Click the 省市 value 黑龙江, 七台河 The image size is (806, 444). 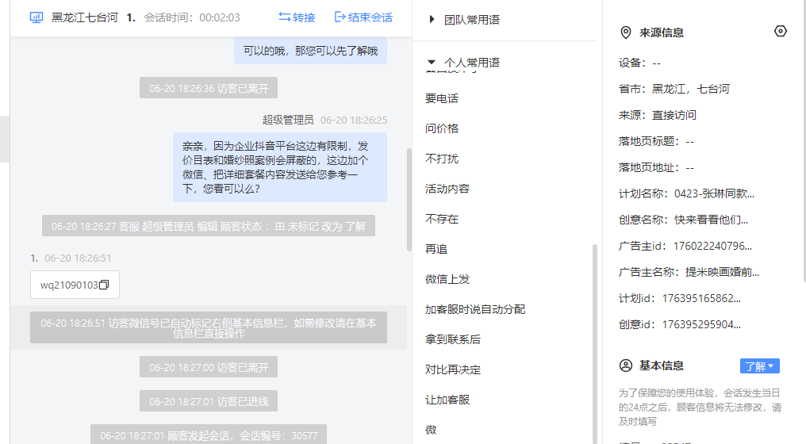(x=691, y=89)
